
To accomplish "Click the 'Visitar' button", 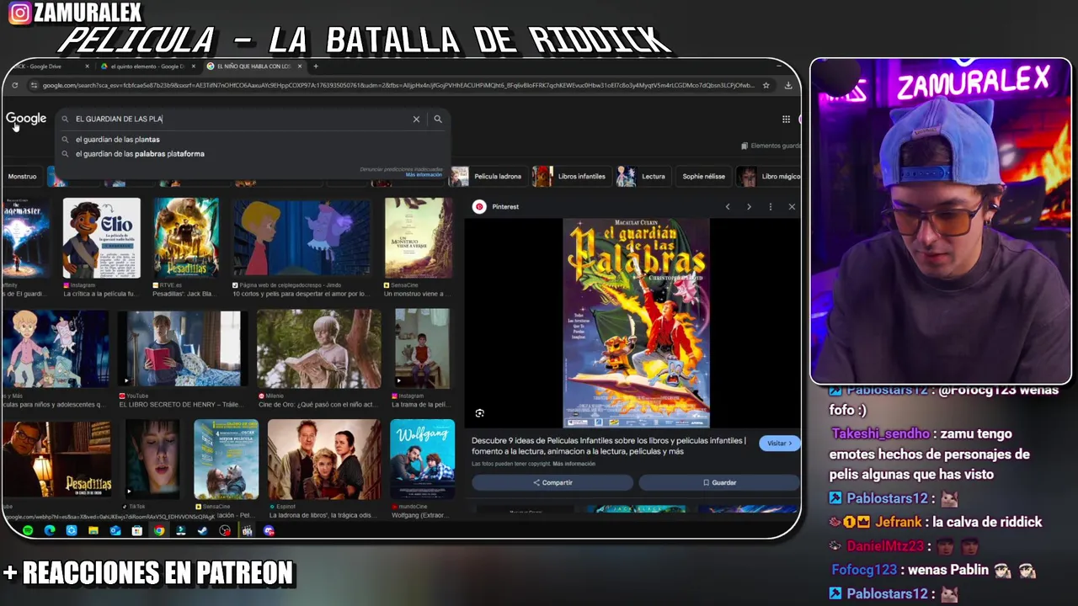I will (779, 443).
